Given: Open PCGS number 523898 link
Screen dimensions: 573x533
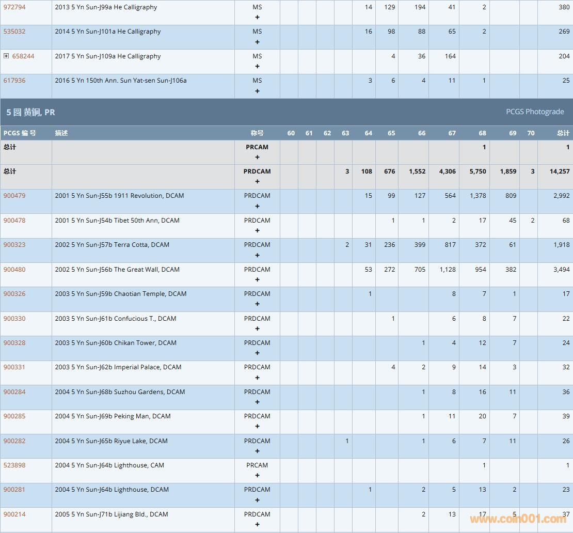Looking at the screenshot, I should coord(14,465).
